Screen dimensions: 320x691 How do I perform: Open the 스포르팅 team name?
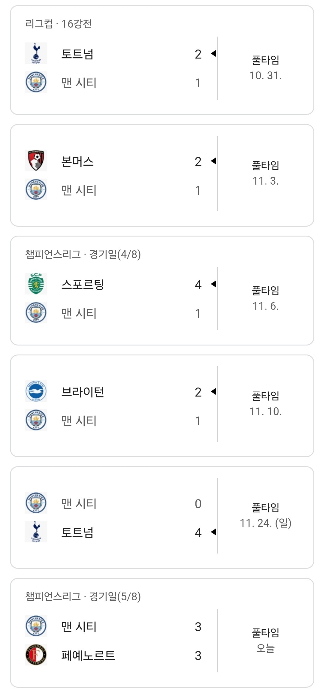point(83,284)
